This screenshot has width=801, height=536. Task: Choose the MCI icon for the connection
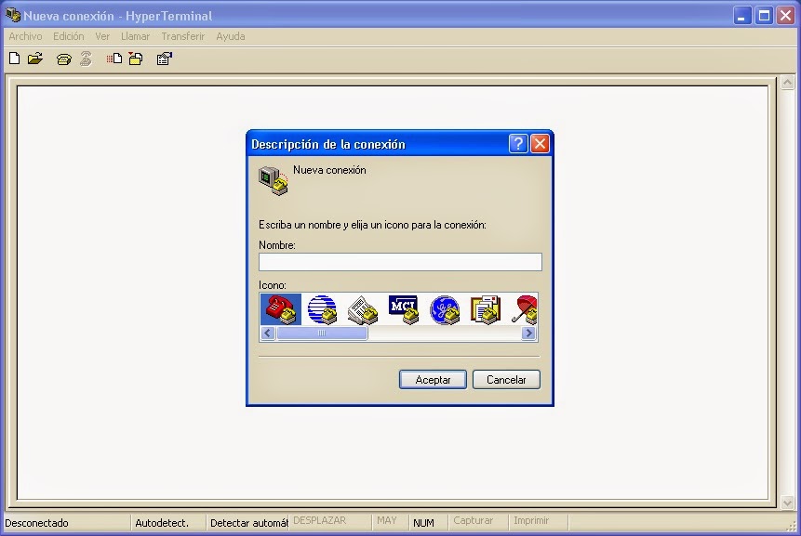[403, 309]
